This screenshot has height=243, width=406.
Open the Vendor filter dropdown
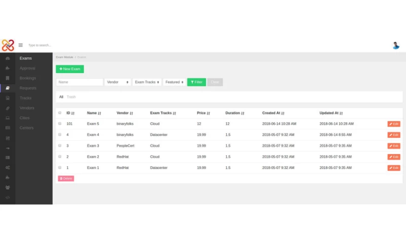(118, 82)
